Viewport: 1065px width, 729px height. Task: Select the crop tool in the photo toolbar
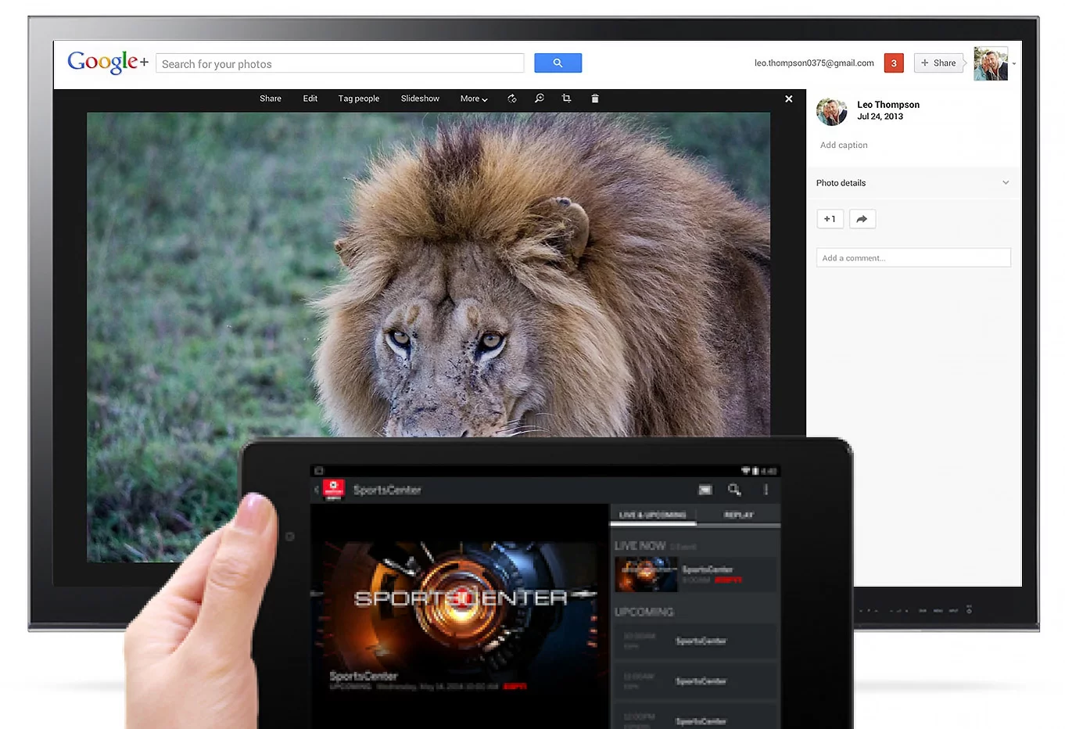point(566,98)
